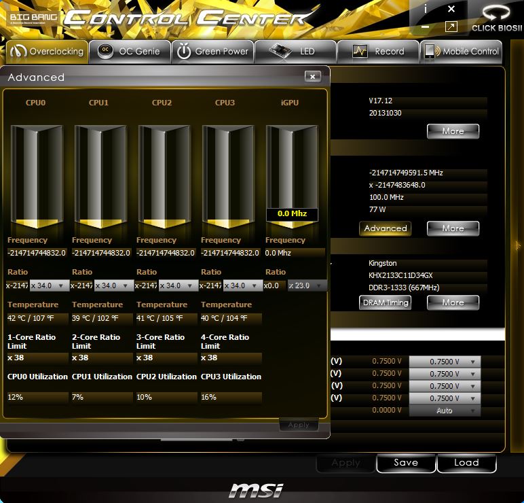Click More button next to DRAM Timing
Screen dimensions: 524x503
pyautogui.click(x=453, y=302)
